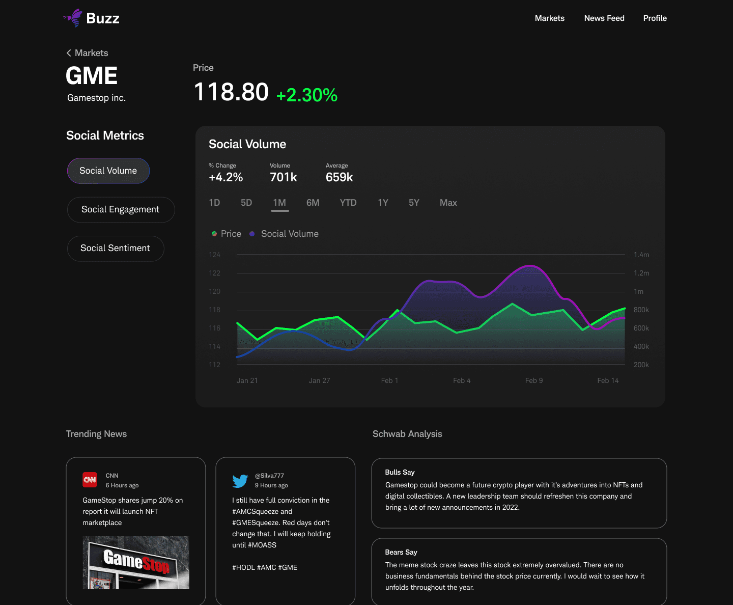Click the Gamestop inc. company name
Image resolution: width=733 pixels, height=605 pixels.
97,98
